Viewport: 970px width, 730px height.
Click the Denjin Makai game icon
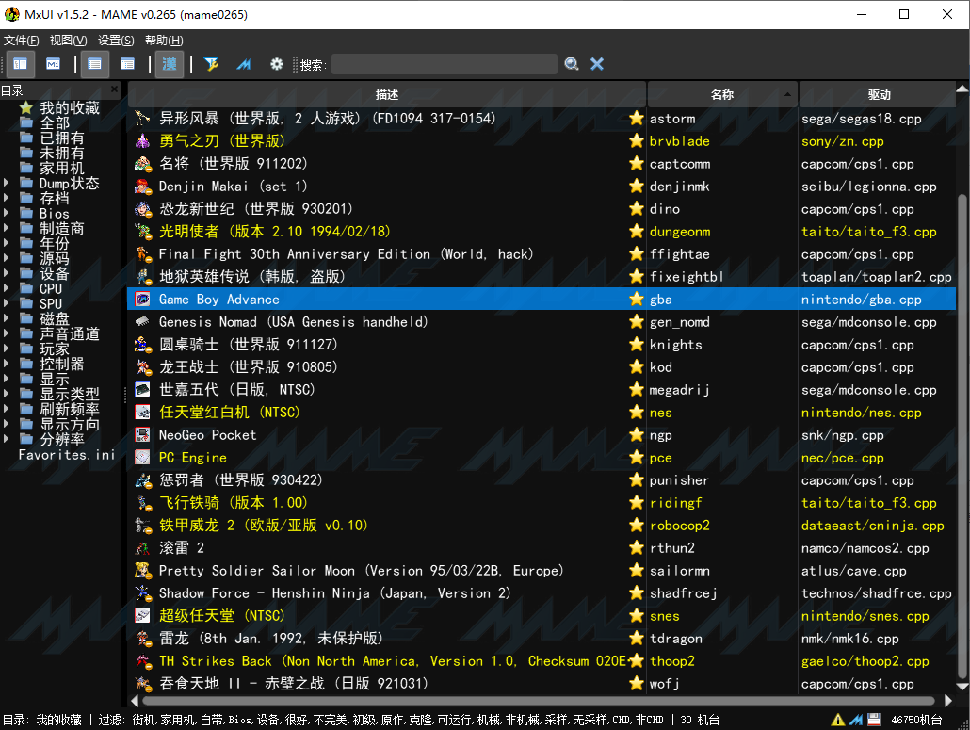(x=143, y=187)
